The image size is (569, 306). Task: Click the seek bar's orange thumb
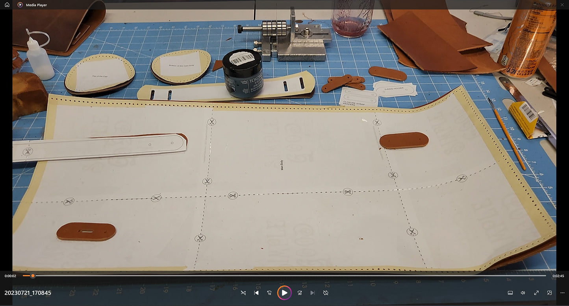tap(33, 276)
